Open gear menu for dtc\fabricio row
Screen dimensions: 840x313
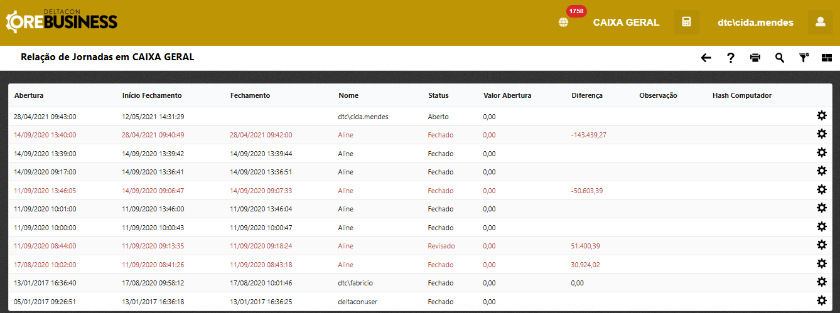(821, 282)
